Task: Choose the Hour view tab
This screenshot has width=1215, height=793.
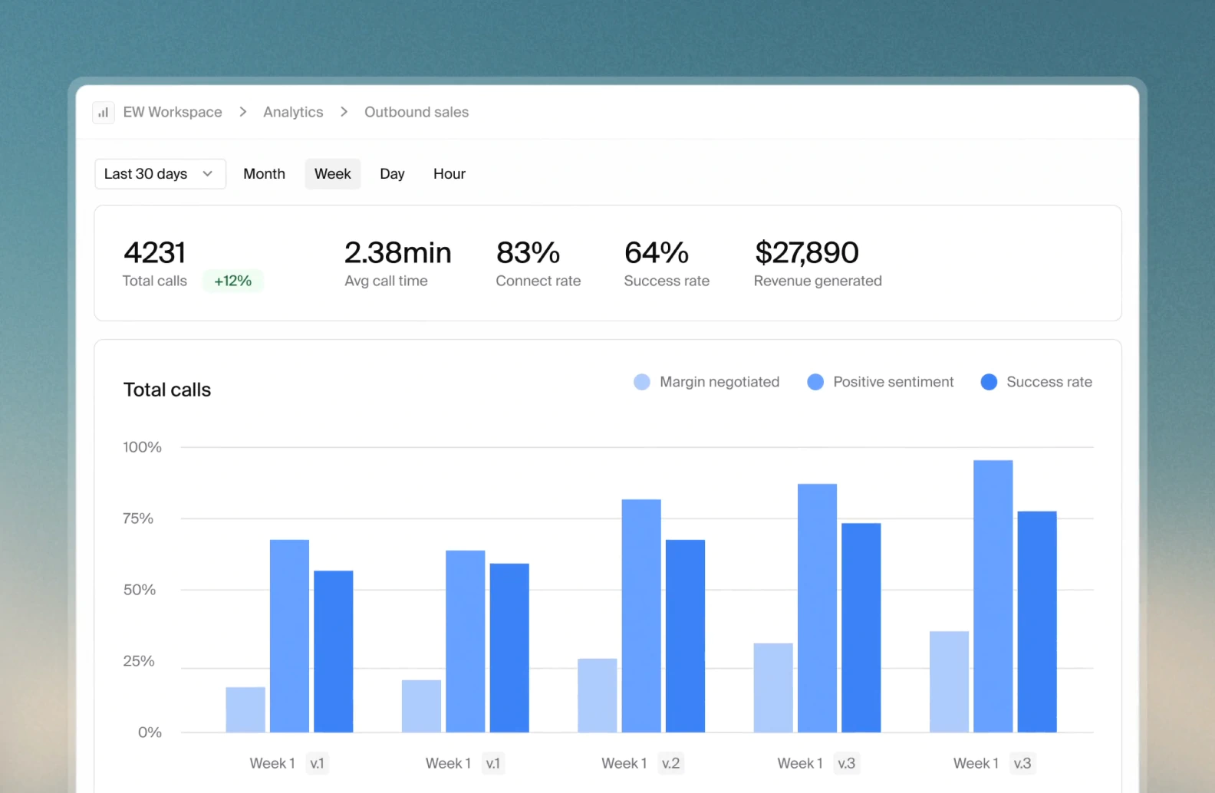Action: pos(449,174)
